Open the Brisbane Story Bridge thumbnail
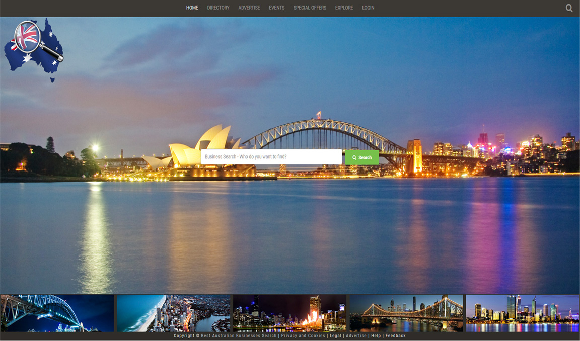 coord(406,312)
